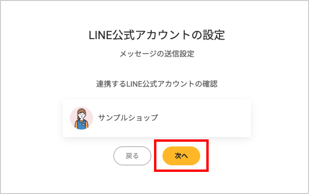
Task: Click empty area of the account card
Action: 203,118
